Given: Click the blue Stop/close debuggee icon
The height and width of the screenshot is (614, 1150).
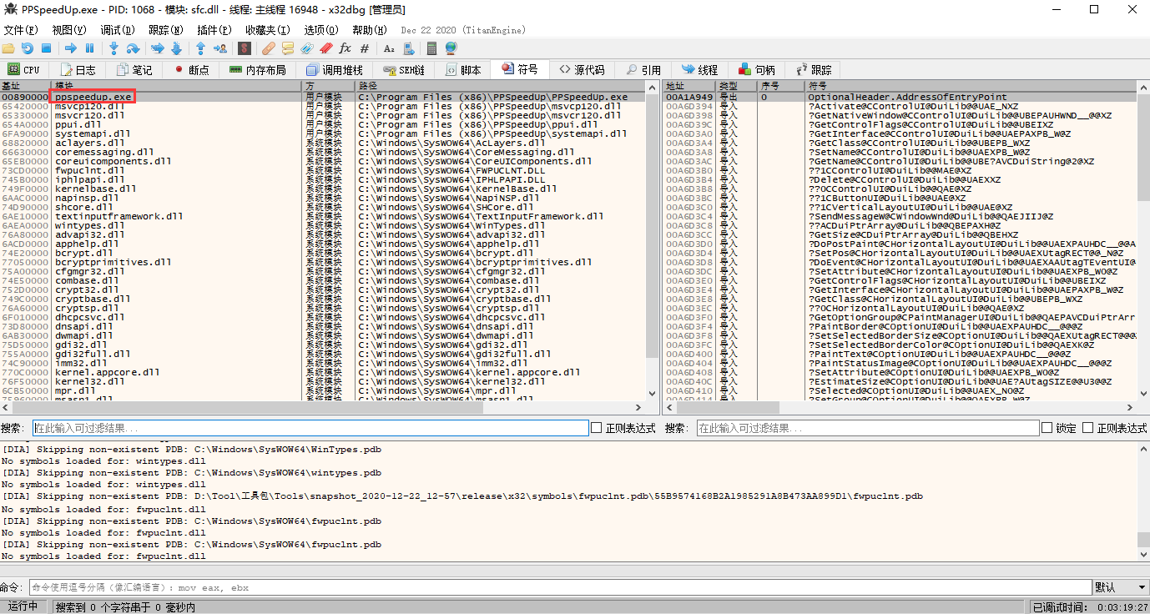Looking at the screenshot, I should tap(47, 48).
